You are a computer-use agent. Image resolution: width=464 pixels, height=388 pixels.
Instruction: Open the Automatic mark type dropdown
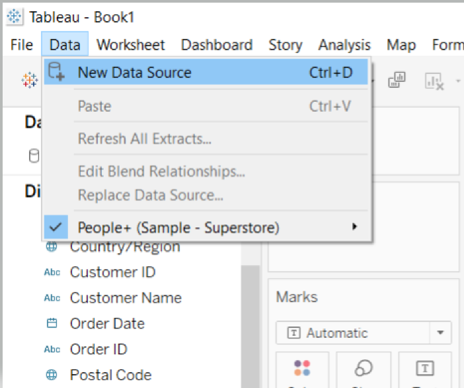click(364, 332)
